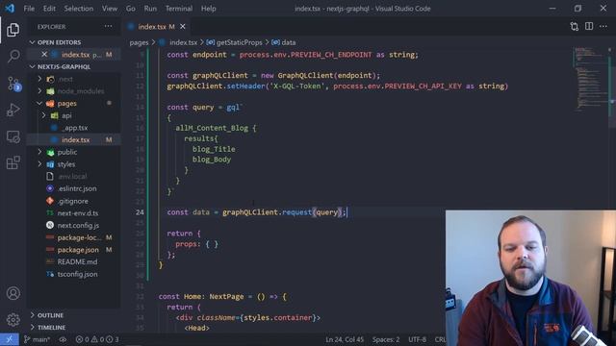The height and width of the screenshot is (346, 616).
Task: Click the sync status icon beside branch name
Action: (63, 339)
